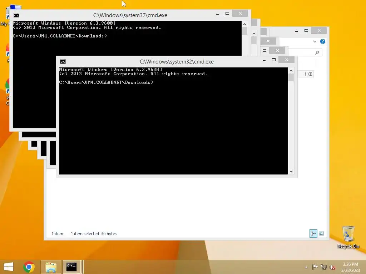Click the 1 KB file size cell
Image resolution: width=366 pixels, height=274 pixels.
click(308, 74)
